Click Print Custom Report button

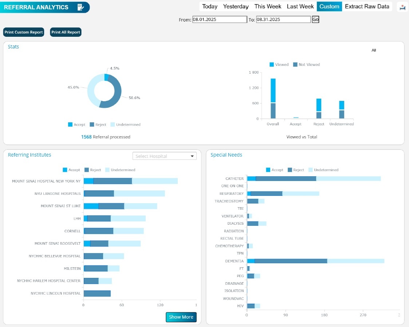click(24, 32)
